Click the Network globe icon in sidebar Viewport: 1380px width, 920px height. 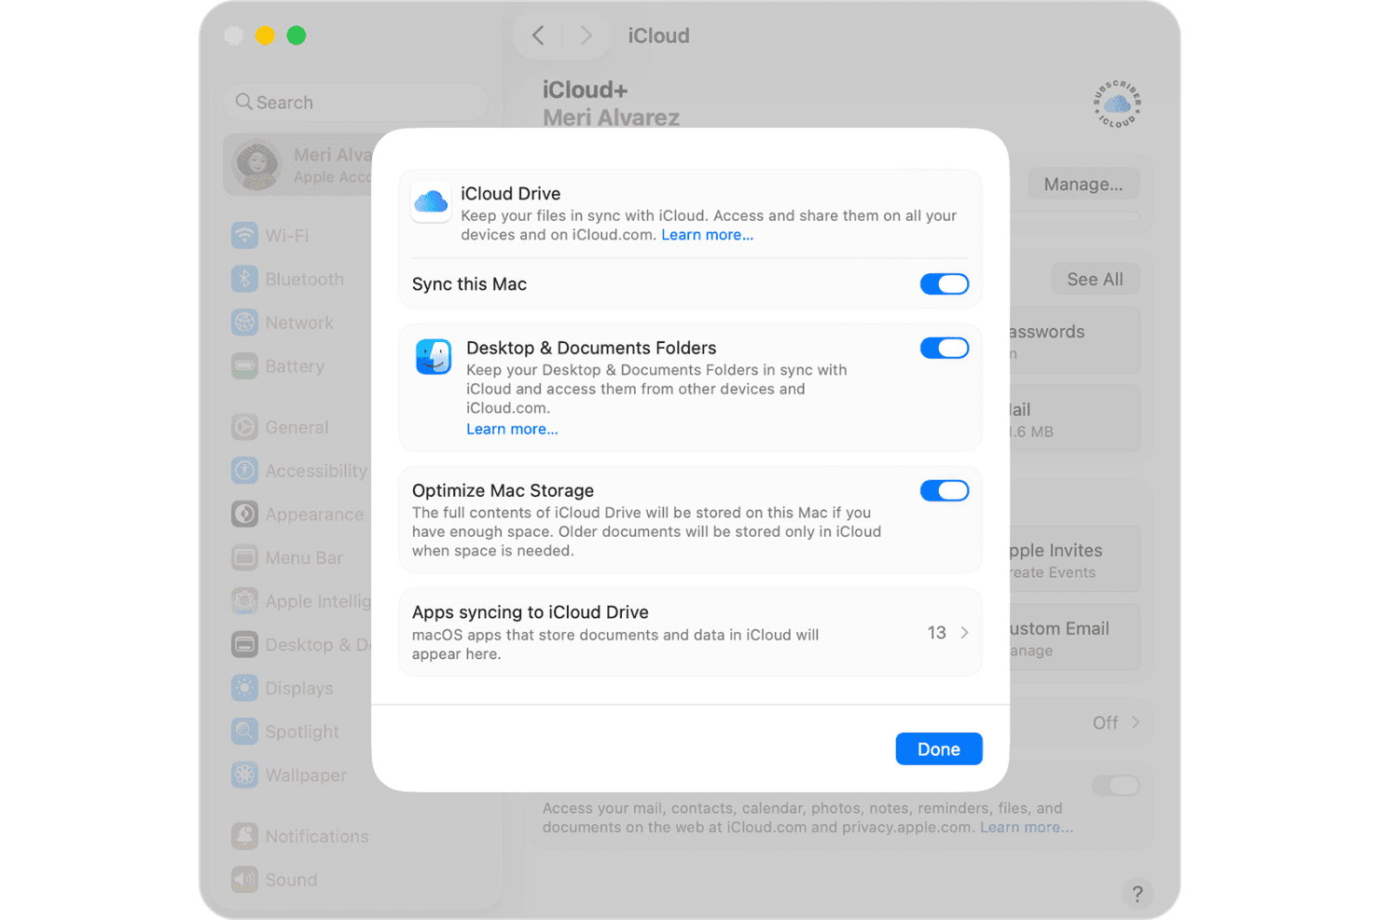244,323
